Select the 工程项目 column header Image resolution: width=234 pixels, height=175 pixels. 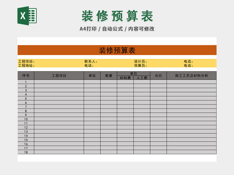pyautogui.click(x=59, y=75)
